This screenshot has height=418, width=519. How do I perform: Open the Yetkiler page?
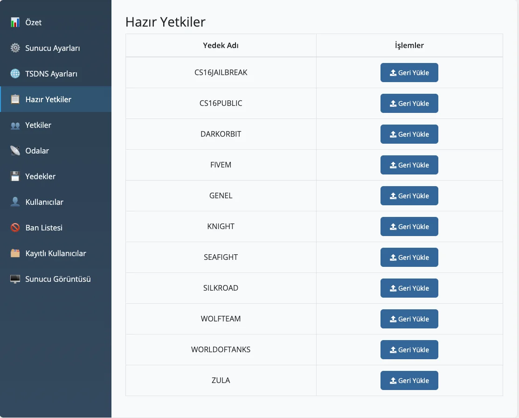(x=55, y=125)
